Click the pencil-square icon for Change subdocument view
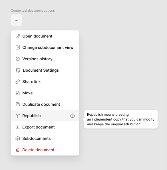 (18, 47)
